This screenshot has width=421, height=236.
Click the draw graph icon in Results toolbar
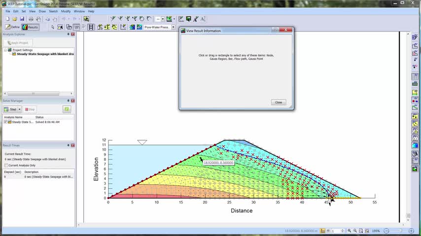point(123,27)
